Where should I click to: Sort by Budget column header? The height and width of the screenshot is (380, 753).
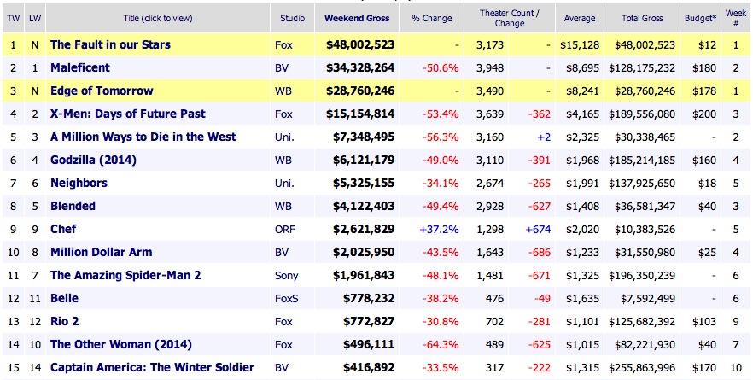pos(702,18)
